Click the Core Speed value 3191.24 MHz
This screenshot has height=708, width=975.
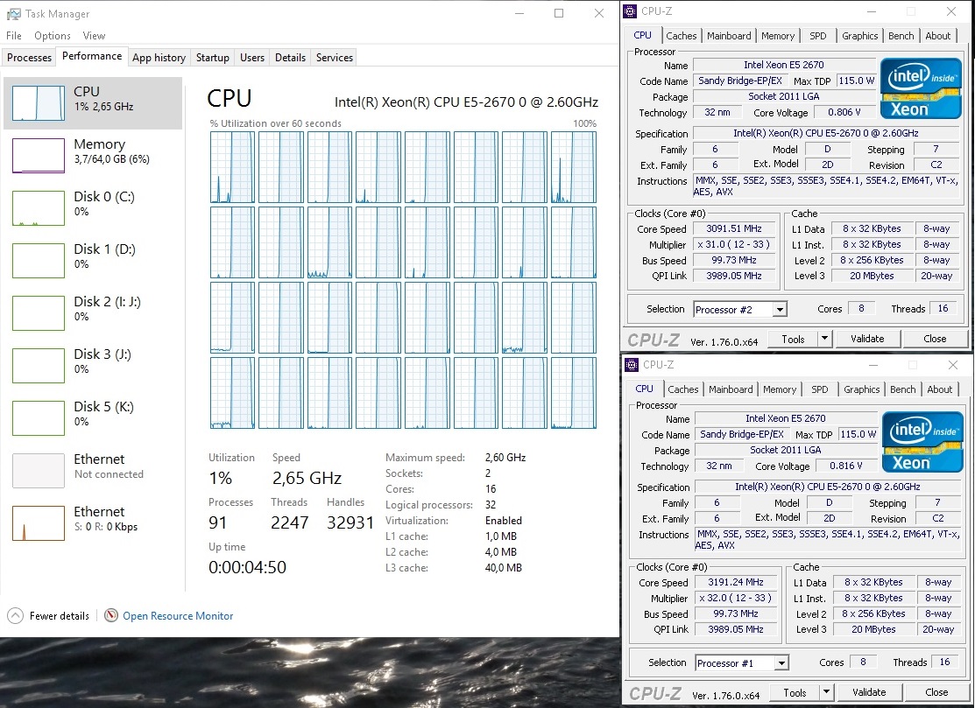click(736, 582)
